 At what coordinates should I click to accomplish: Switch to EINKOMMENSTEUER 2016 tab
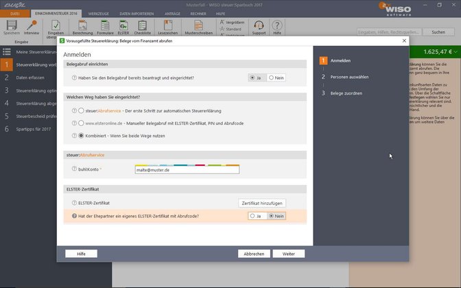[x=56, y=14]
